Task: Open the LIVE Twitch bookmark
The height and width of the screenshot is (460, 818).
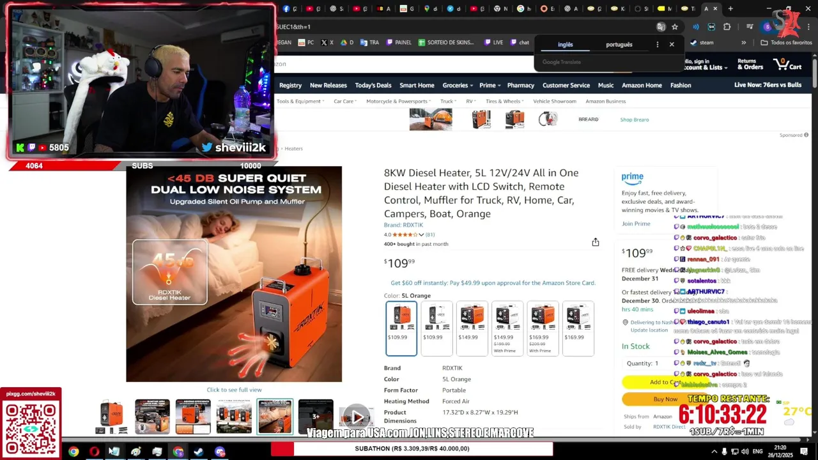Action: click(493, 43)
